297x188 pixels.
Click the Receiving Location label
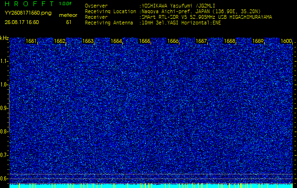pyautogui.click(x=110, y=11)
